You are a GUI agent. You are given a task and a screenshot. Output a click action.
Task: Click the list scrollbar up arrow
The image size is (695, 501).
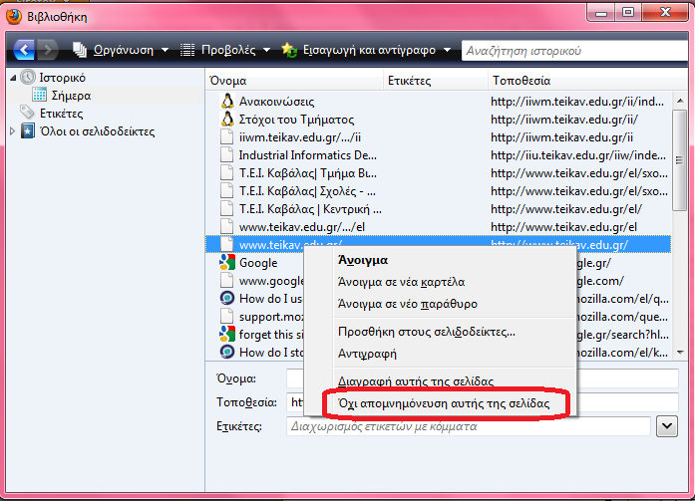click(679, 101)
